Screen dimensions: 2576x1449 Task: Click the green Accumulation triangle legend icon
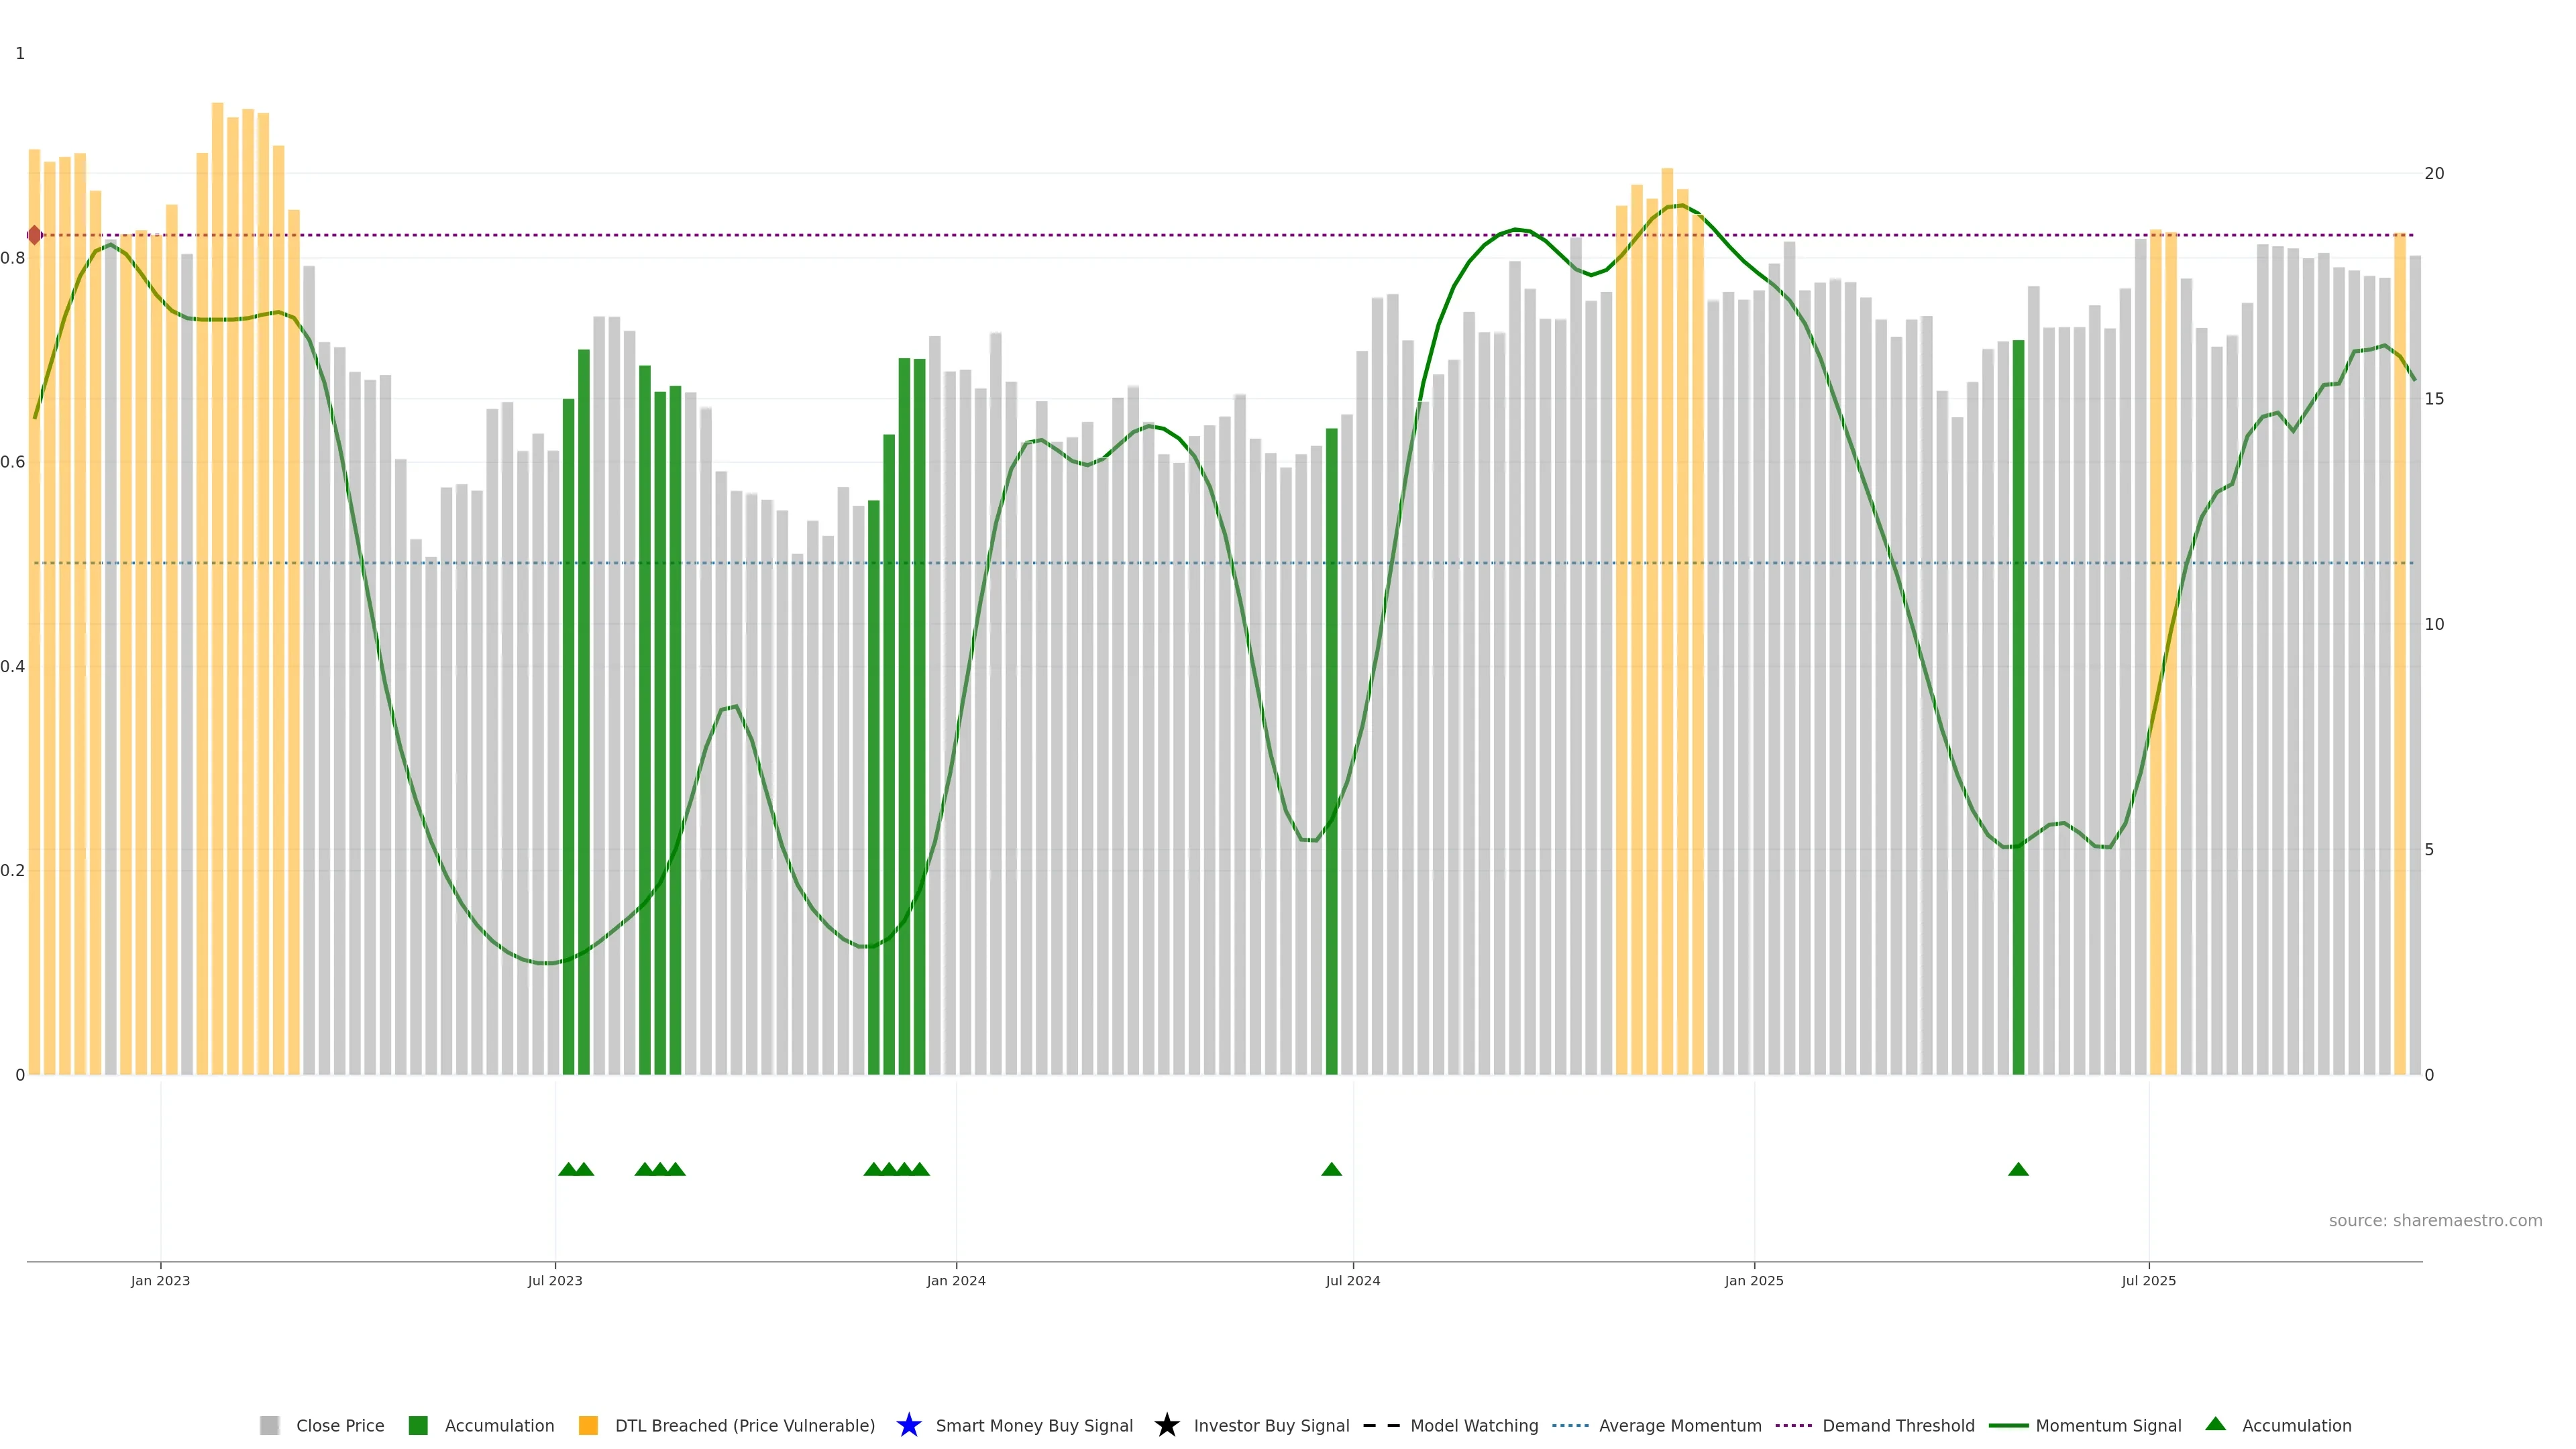(x=2215, y=1424)
